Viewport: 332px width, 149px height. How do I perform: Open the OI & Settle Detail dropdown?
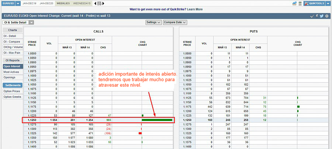pyautogui.click(x=18, y=22)
